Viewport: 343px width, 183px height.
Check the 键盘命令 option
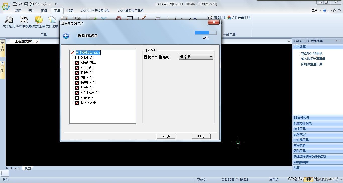click(77, 98)
